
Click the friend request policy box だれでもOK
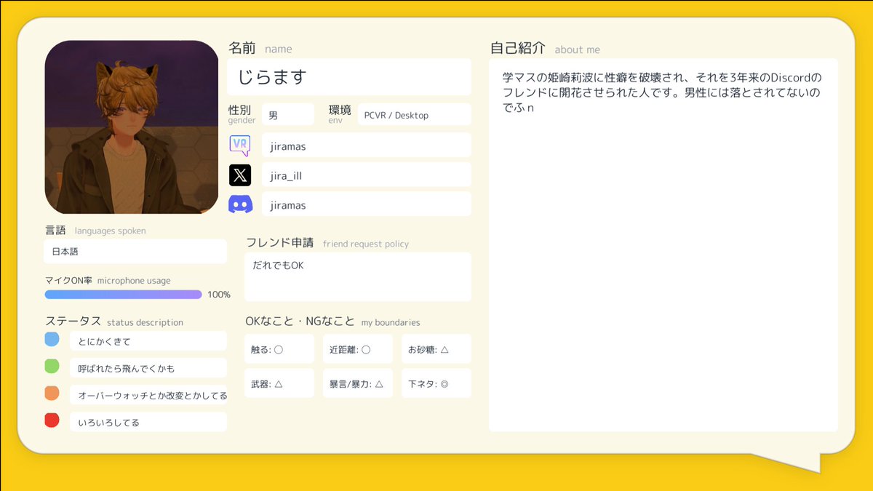coord(358,277)
